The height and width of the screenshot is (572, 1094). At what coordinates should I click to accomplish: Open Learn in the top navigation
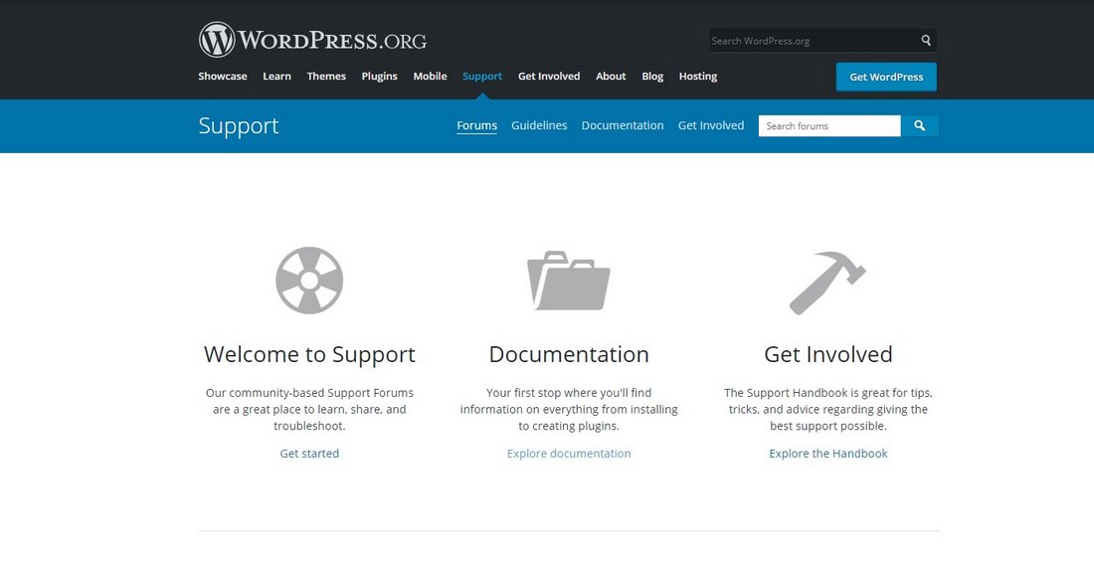click(277, 76)
